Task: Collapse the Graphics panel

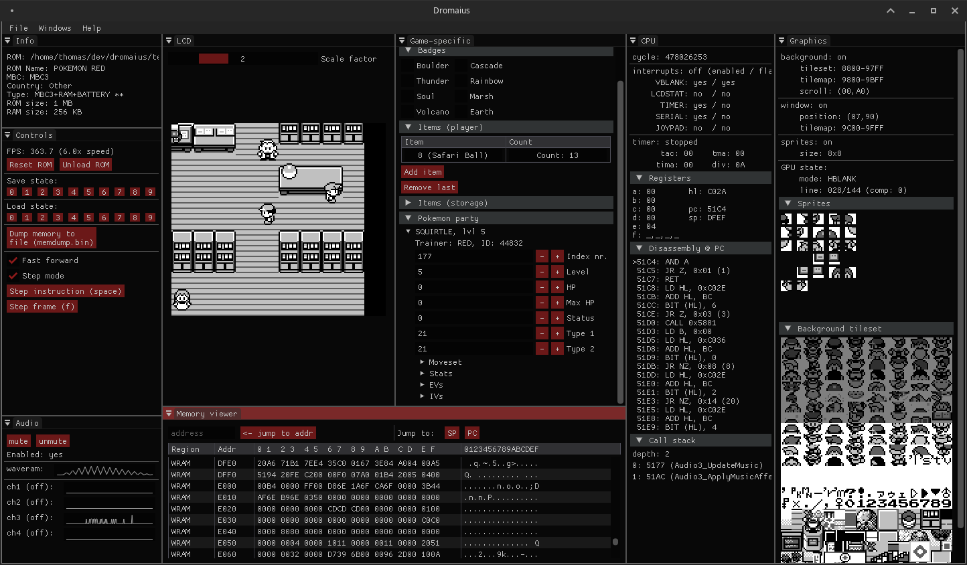Action: coord(782,41)
